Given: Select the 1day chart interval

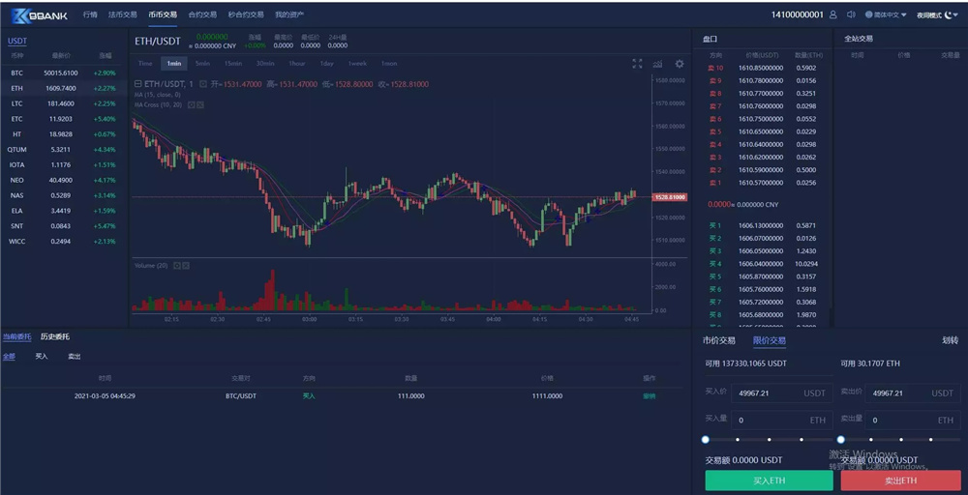Looking at the screenshot, I should tap(326, 64).
